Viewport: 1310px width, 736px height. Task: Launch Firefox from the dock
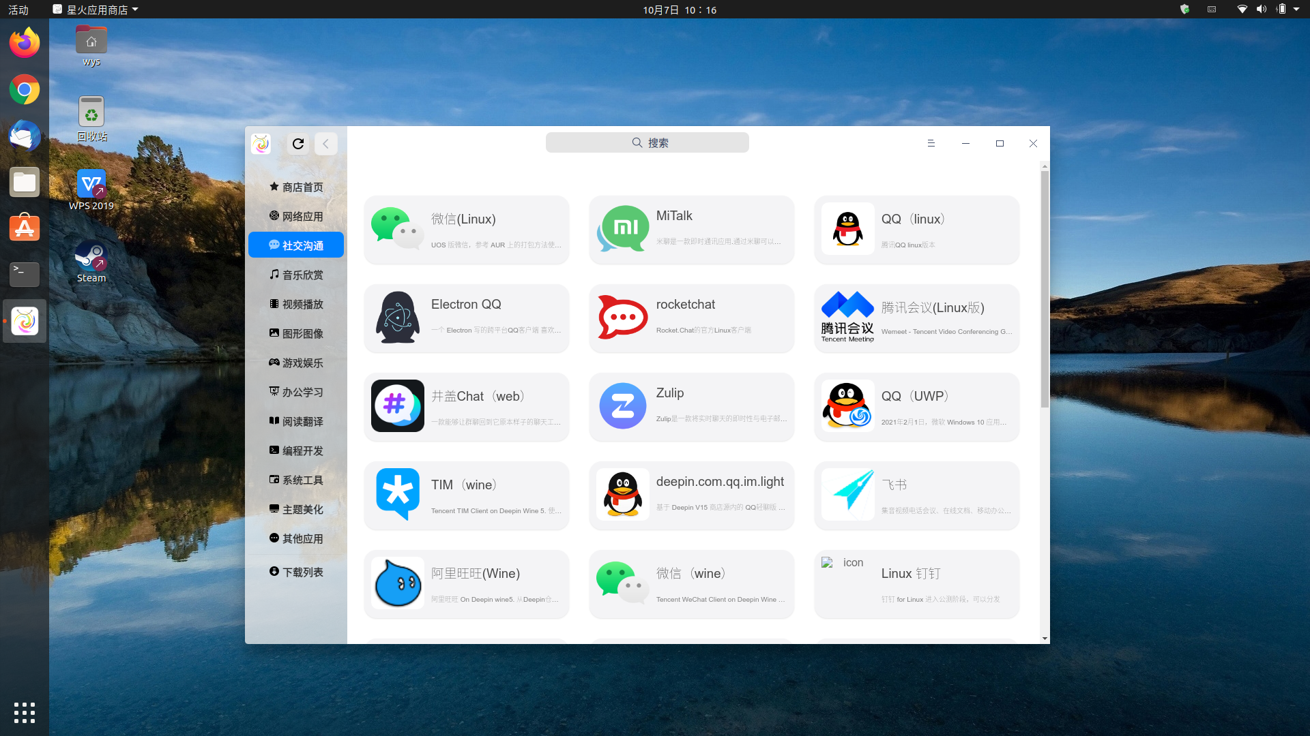25,43
